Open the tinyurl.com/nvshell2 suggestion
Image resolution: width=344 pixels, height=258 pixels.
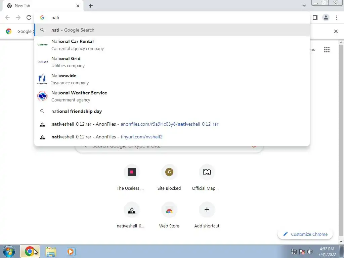pyautogui.click(x=172, y=137)
